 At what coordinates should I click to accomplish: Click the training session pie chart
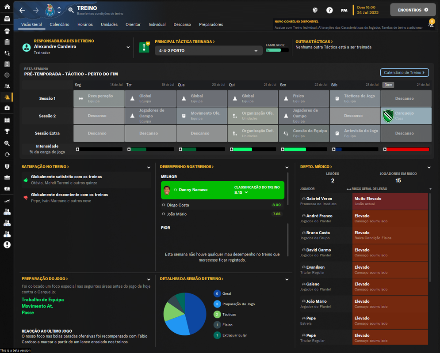coord(185,314)
